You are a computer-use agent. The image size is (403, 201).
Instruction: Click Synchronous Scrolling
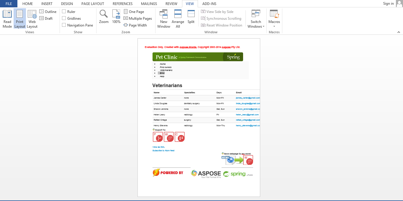point(221,19)
